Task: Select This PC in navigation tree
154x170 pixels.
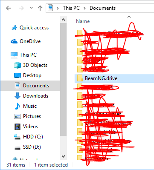Action: click(28, 55)
